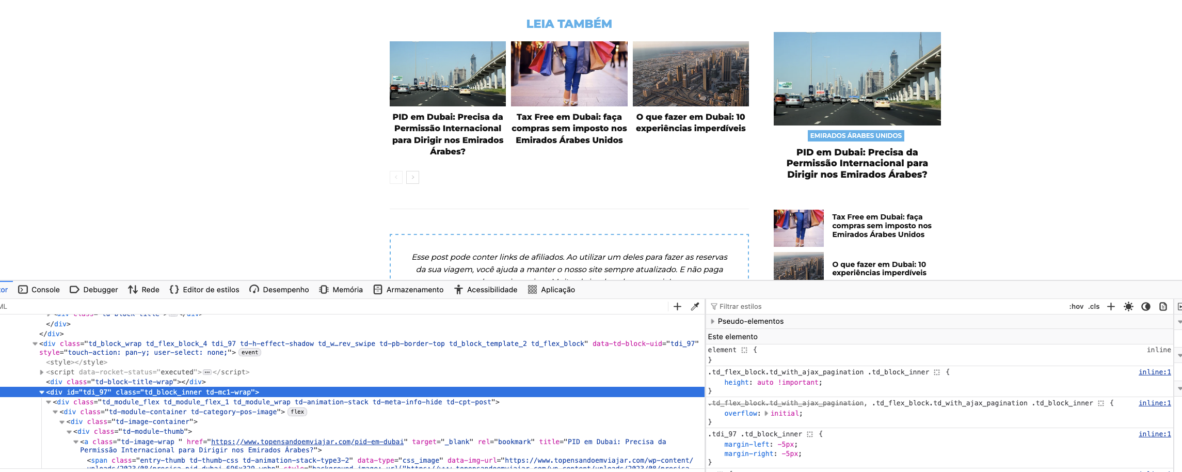Show the event listeners via the 'event' badge
The height and width of the screenshot is (472, 1182).
tap(250, 353)
